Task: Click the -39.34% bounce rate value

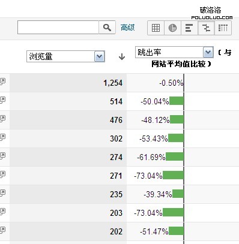Action: (158, 194)
